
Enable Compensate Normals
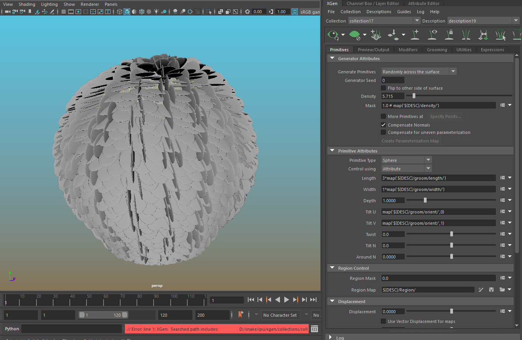coord(384,125)
